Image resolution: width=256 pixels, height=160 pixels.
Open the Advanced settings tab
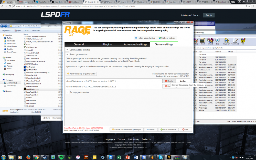click(135, 44)
